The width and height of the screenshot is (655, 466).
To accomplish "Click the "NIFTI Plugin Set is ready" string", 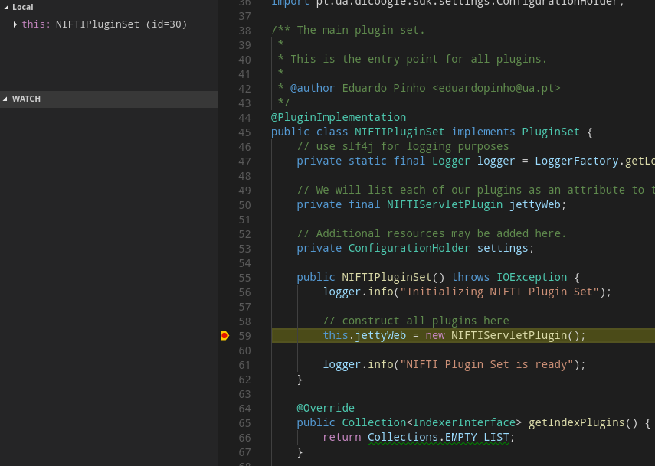I will [x=486, y=365].
